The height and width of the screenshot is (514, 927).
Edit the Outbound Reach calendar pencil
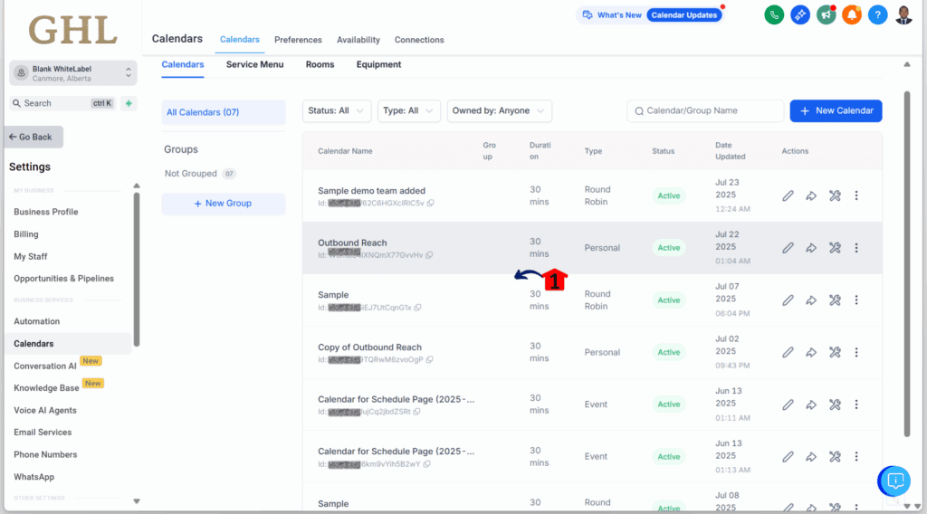[x=788, y=248]
